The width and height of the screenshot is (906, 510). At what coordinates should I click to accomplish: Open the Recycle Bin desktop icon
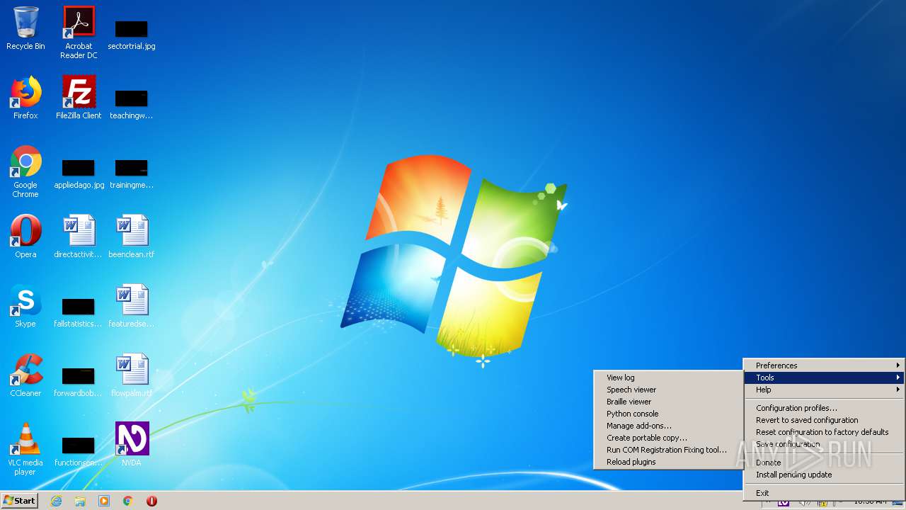[25, 29]
